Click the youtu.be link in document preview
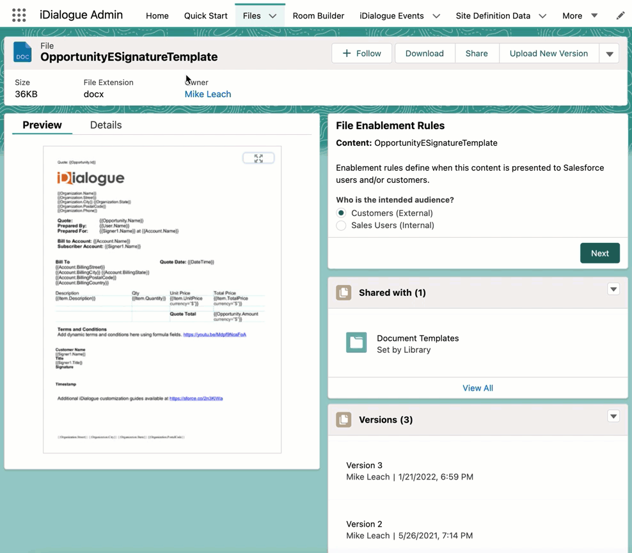This screenshot has width=632, height=553. (x=214, y=335)
